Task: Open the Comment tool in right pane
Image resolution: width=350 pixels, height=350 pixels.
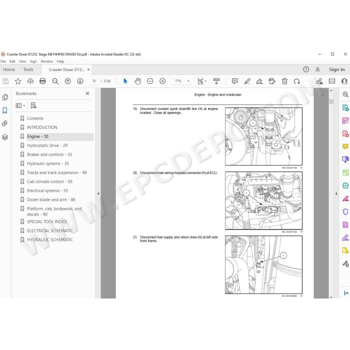Action: [x=345, y=146]
